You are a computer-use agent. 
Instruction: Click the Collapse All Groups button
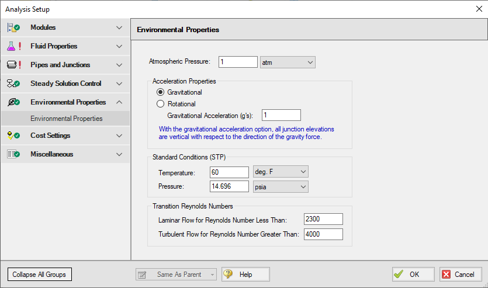pos(39,275)
